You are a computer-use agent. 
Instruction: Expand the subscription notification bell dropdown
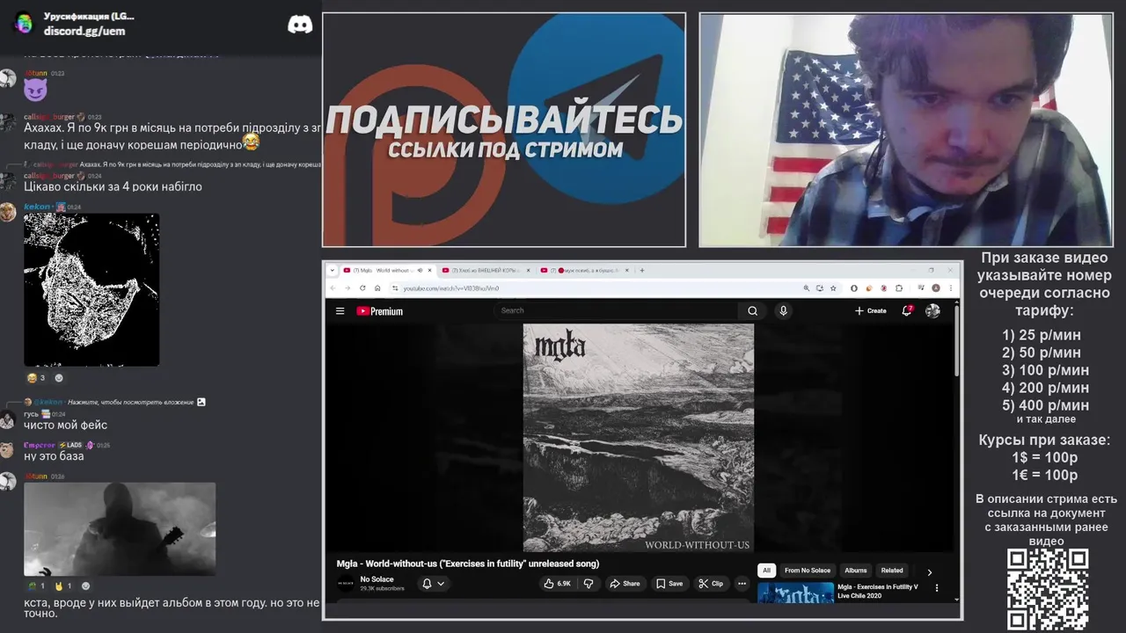pyautogui.click(x=434, y=583)
